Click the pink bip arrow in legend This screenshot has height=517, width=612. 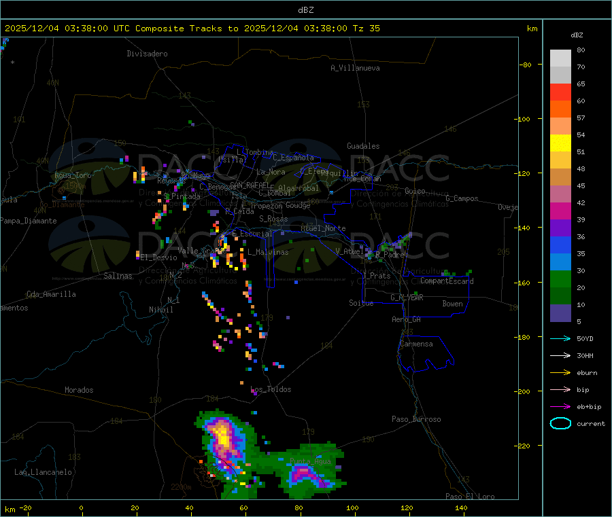click(560, 389)
